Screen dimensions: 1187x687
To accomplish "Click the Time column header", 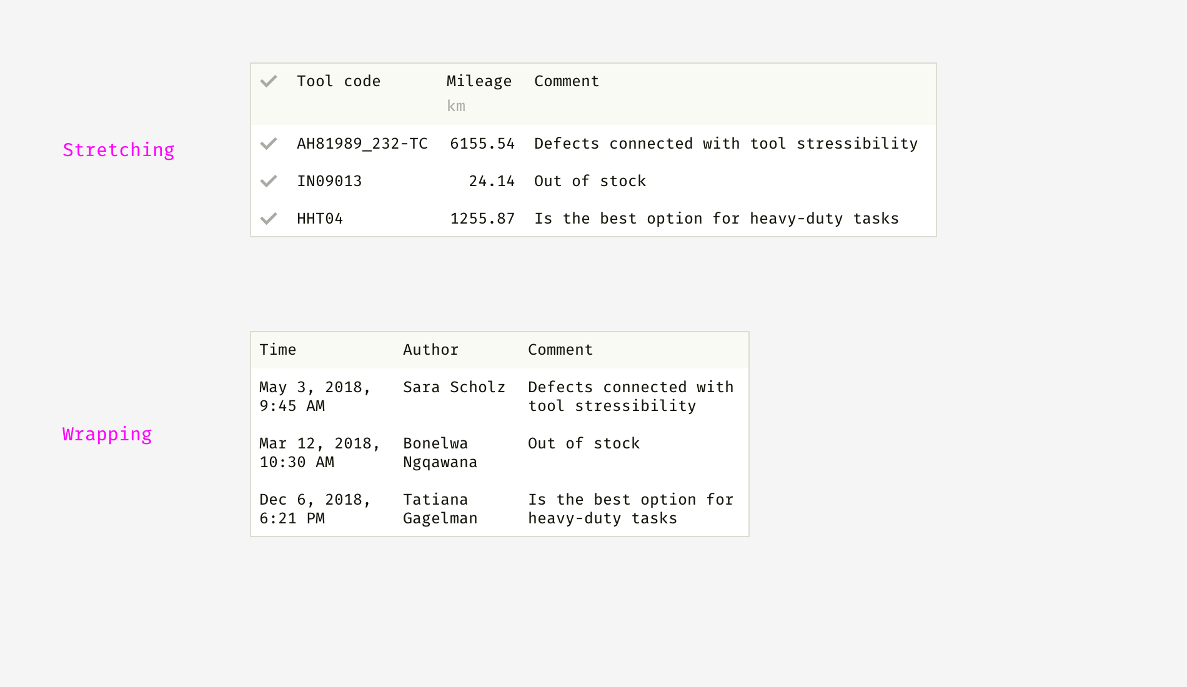I will (278, 350).
